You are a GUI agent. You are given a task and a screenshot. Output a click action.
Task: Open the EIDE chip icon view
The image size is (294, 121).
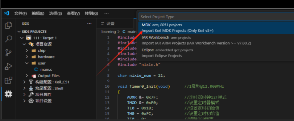coord(8,94)
